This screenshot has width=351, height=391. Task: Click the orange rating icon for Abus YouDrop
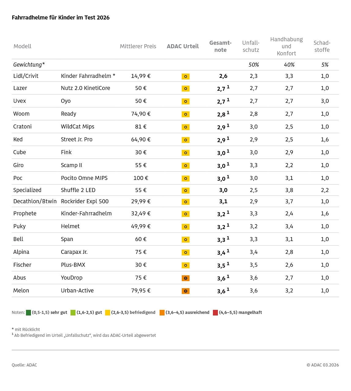tap(185, 278)
